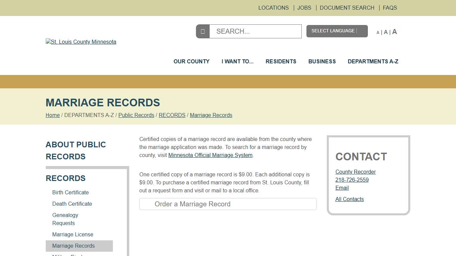Open the DEPARTMENTS A-Z menu

(x=373, y=61)
